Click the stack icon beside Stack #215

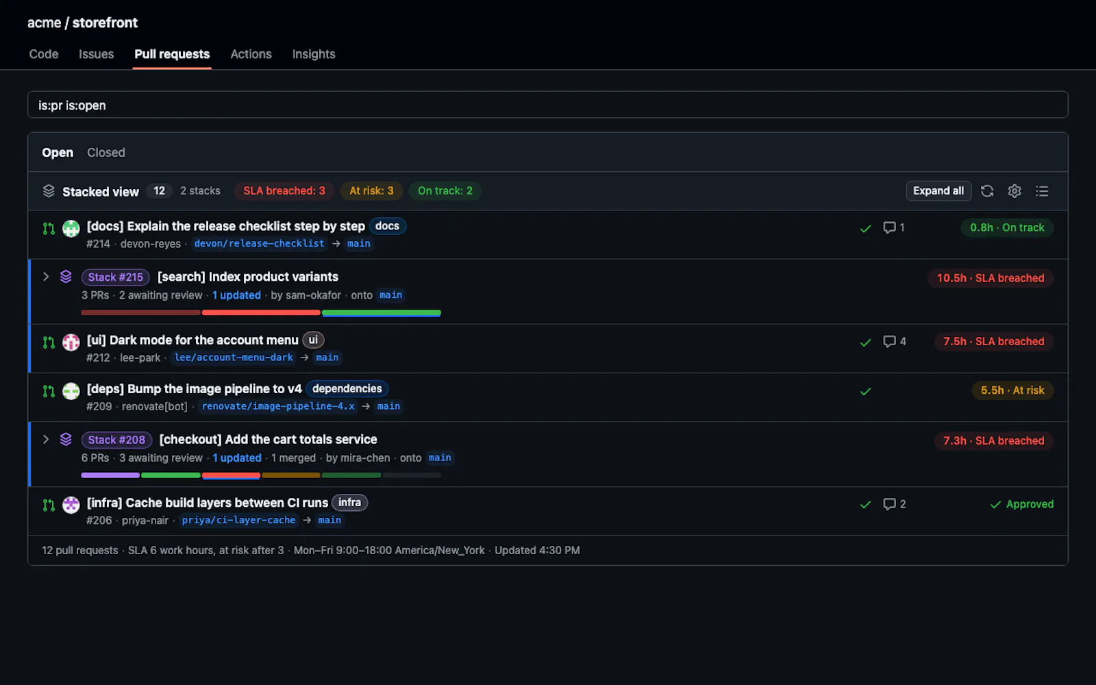click(x=66, y=277)
